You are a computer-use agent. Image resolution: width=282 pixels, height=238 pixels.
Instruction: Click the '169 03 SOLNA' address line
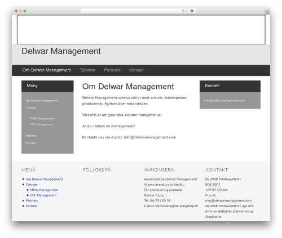pos(216,190)
